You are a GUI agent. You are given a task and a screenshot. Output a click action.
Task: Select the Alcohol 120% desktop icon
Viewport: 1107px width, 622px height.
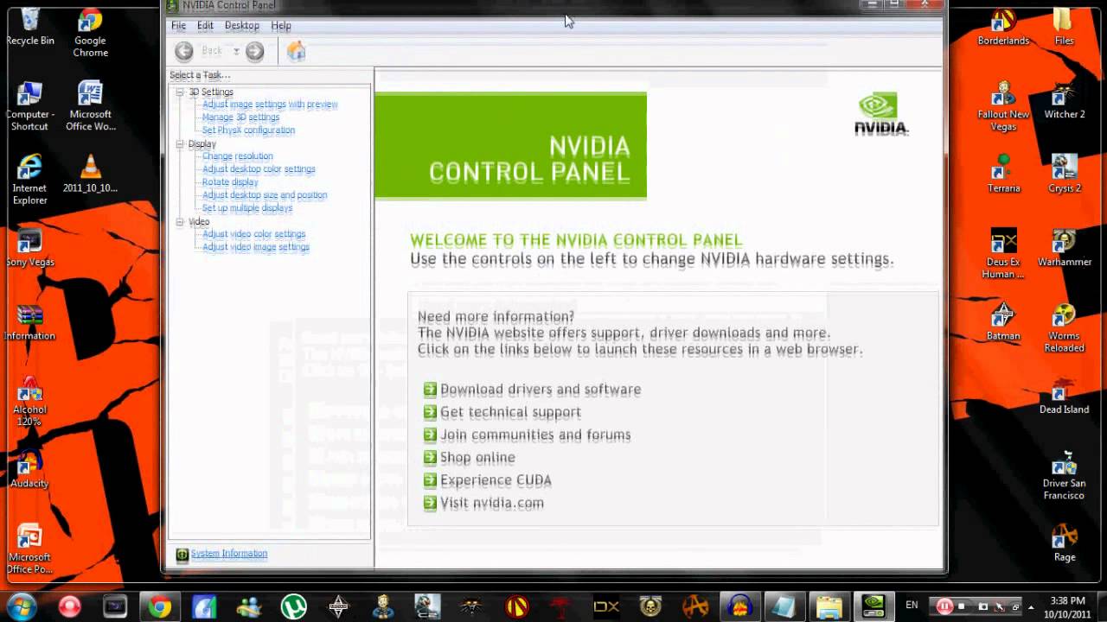(29, 402)
